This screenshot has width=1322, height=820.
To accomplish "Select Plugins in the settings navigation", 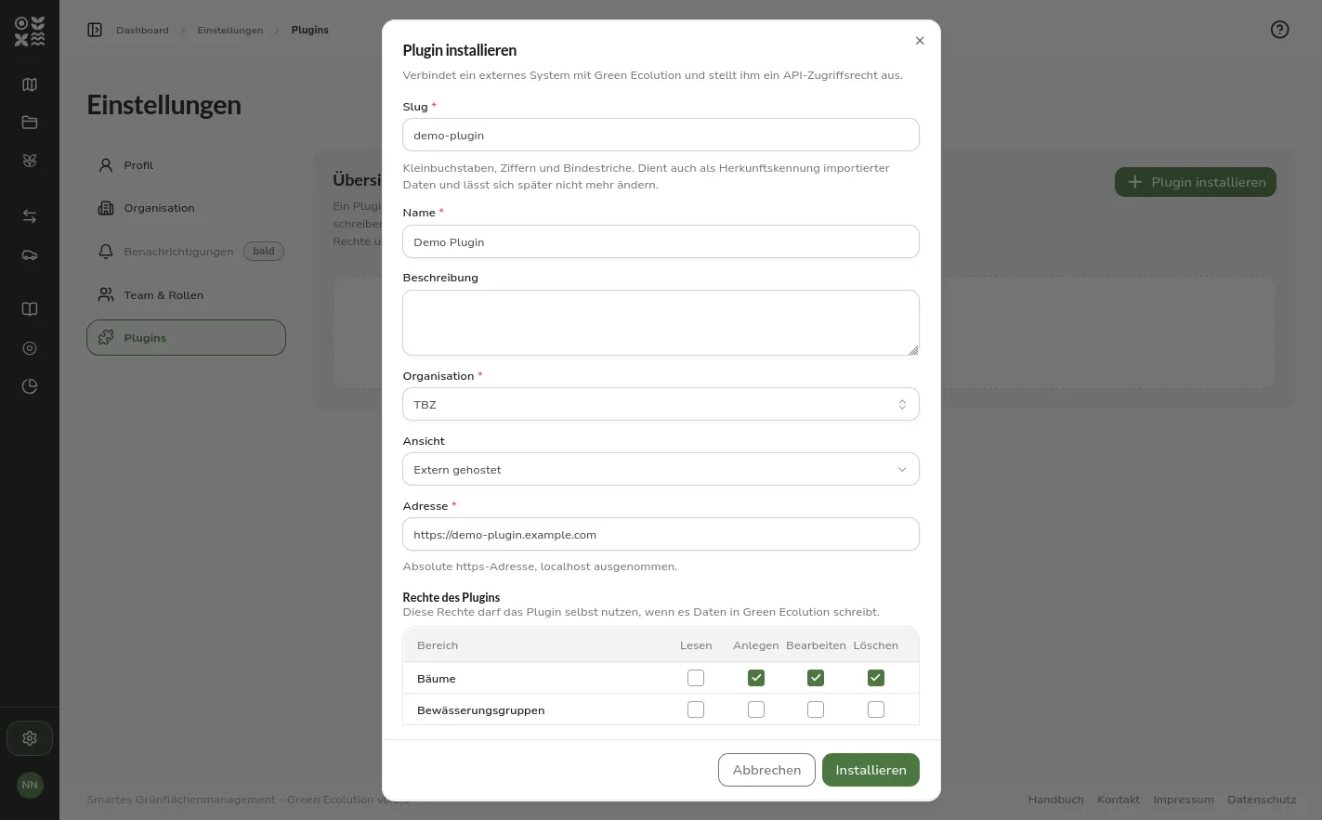I will click(186, 338).
